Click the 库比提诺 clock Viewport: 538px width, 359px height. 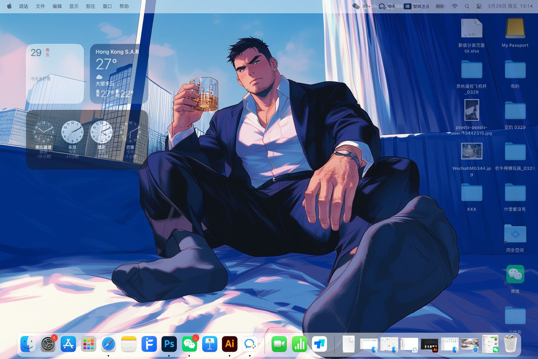pos(43,140)
